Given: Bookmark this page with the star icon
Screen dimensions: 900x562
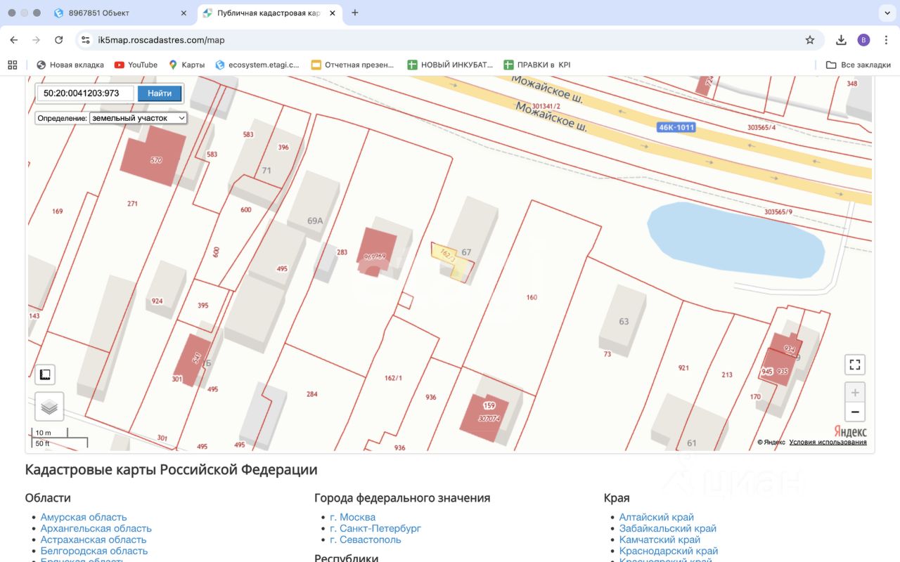Looking at the screenshot, I should click(810, 40).
